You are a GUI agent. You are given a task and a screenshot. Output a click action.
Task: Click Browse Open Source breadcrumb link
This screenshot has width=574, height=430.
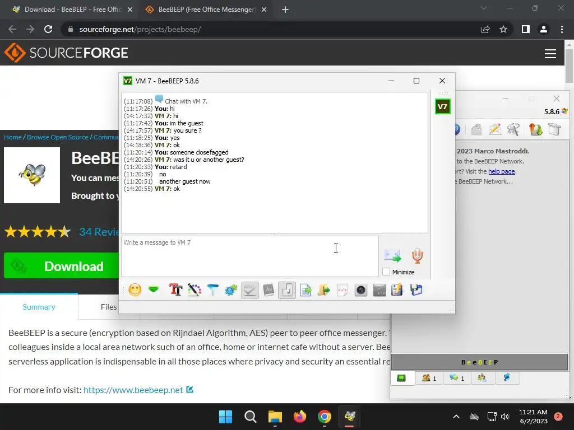(x=58, y=137)
